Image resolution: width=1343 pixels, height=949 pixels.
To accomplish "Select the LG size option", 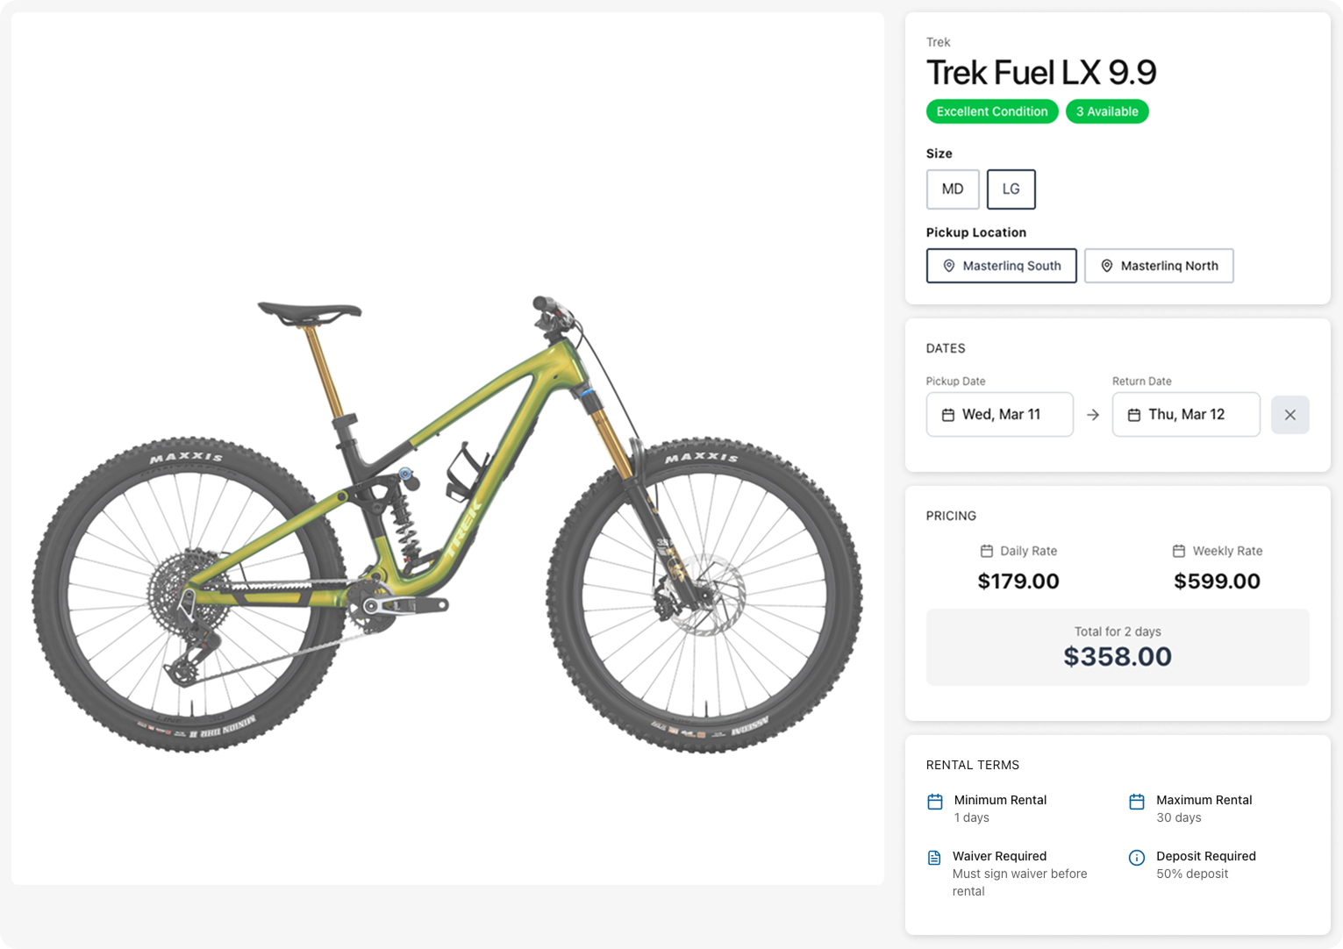I will [1011, 189].
